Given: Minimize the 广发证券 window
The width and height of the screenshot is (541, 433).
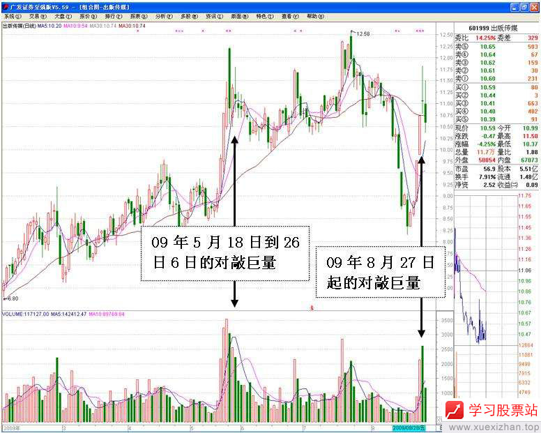Looking at the screenshot, I should [x=515, y=7].
